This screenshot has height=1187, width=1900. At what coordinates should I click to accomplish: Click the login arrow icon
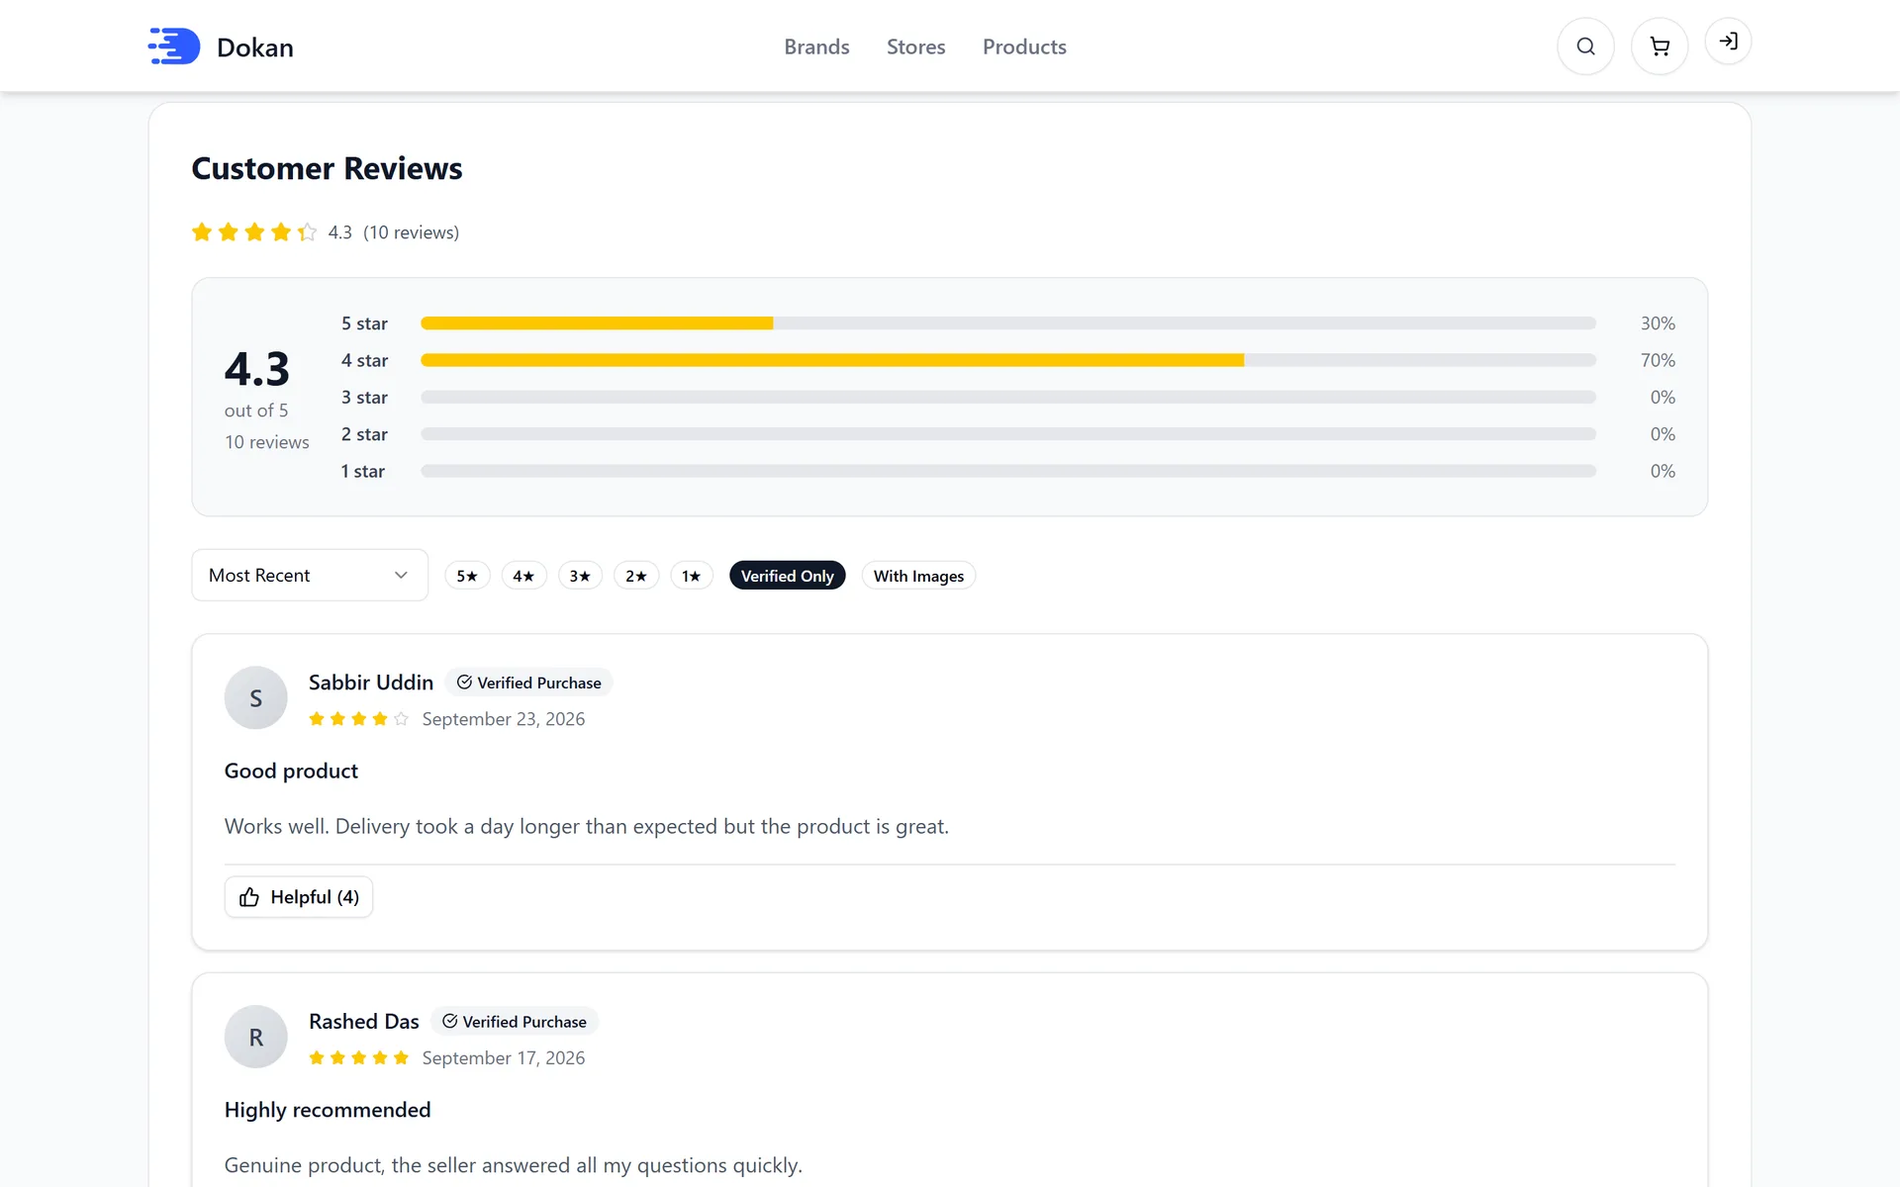[x=1728, y=42]
